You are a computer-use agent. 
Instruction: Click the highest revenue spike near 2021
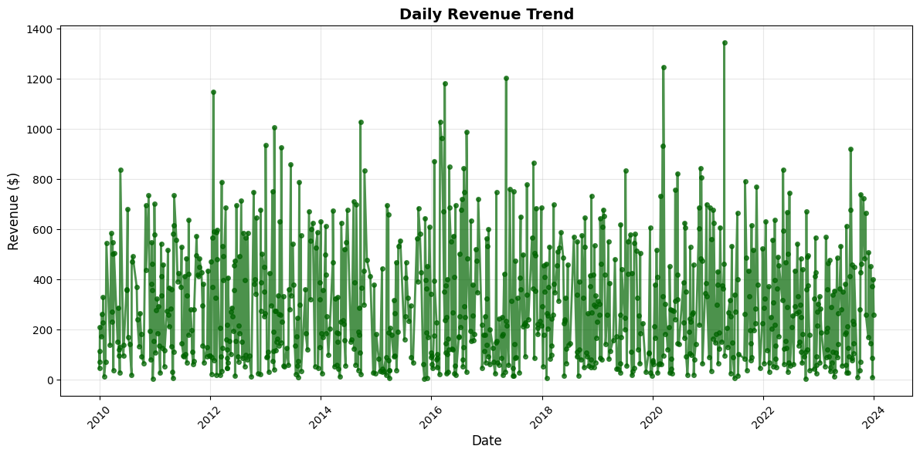(724, 42)
